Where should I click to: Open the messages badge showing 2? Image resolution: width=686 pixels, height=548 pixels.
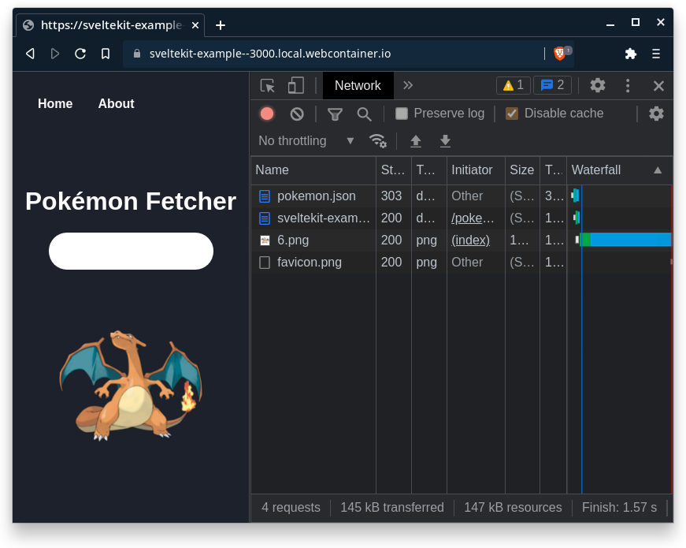click(553, 85)
